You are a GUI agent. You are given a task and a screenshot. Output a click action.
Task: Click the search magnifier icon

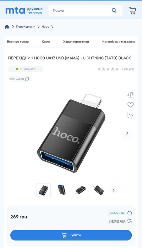114,11
